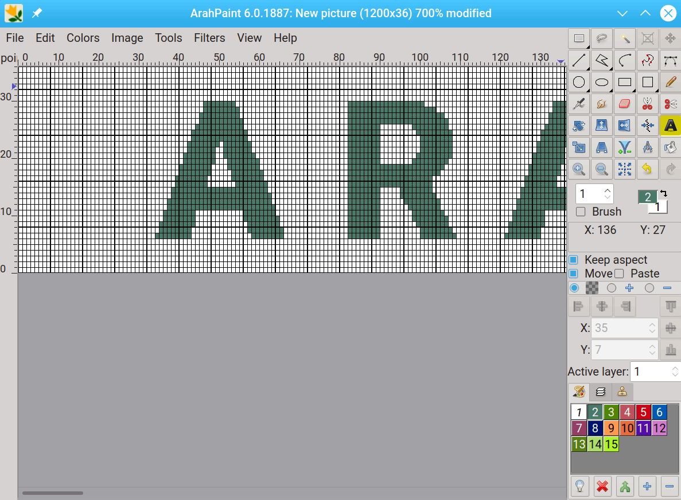Screen dimensions: 681x500
Task: Open the Edit menu
Action: tap(45, 38)
